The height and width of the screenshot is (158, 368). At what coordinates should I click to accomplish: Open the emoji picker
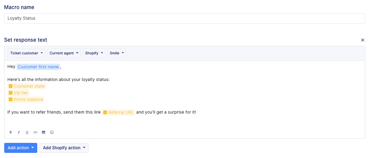(52, 132)
